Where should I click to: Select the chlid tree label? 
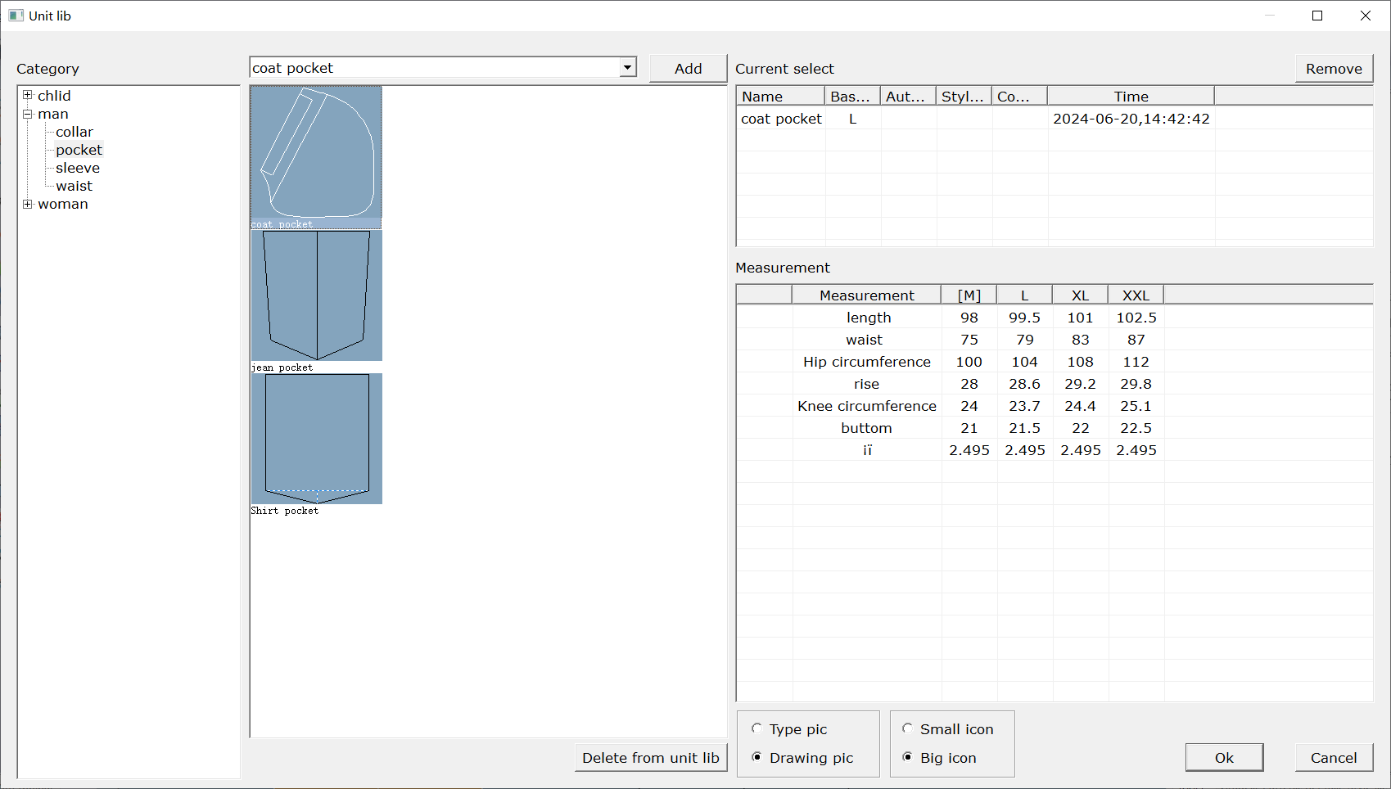click(54, 96)
